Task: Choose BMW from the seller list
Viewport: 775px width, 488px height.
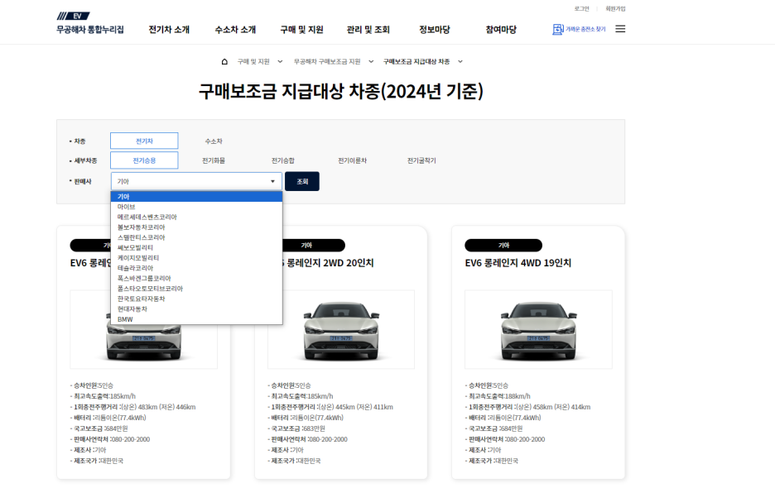Action: [197, 319]
